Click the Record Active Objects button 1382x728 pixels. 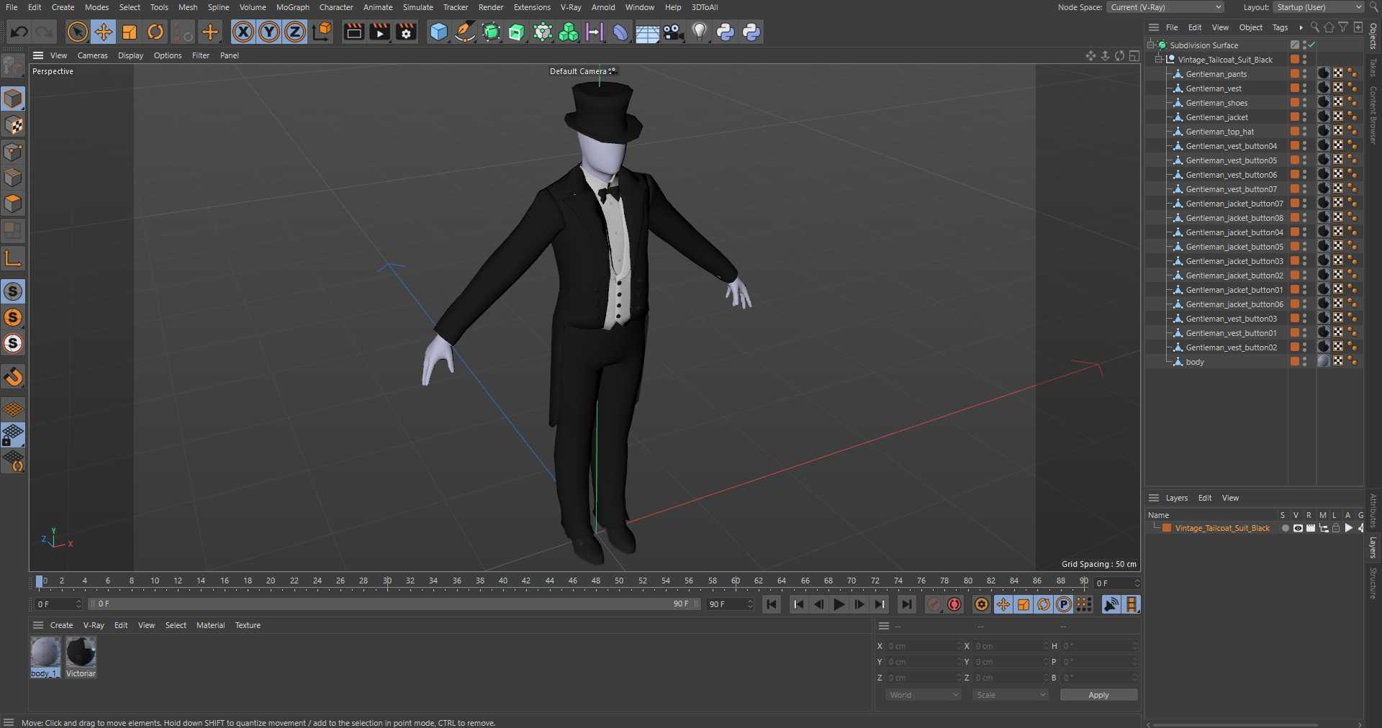coord(934,604)
